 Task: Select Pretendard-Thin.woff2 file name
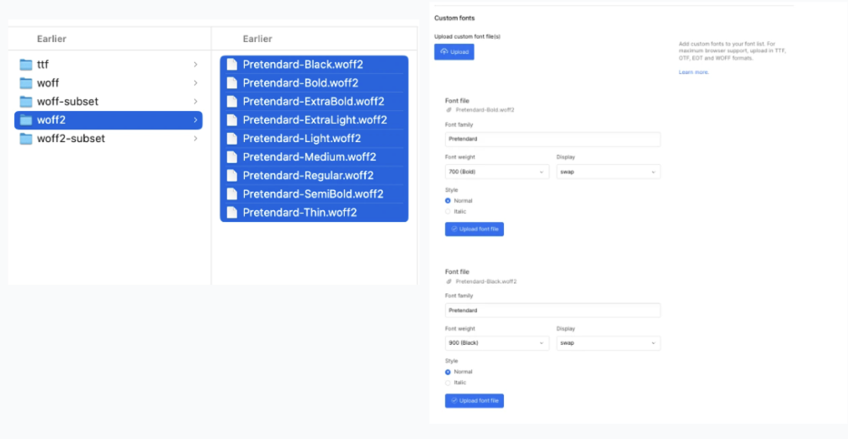pyautogui.click(x=299, y=213)
